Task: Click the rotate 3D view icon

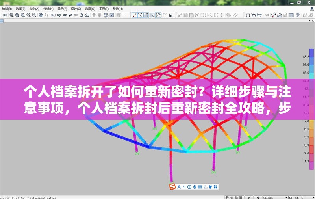Action: (x=82, y=15)
